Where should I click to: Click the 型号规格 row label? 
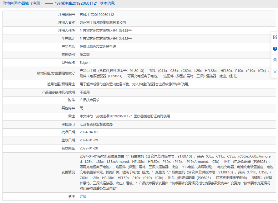pos(68,63)
